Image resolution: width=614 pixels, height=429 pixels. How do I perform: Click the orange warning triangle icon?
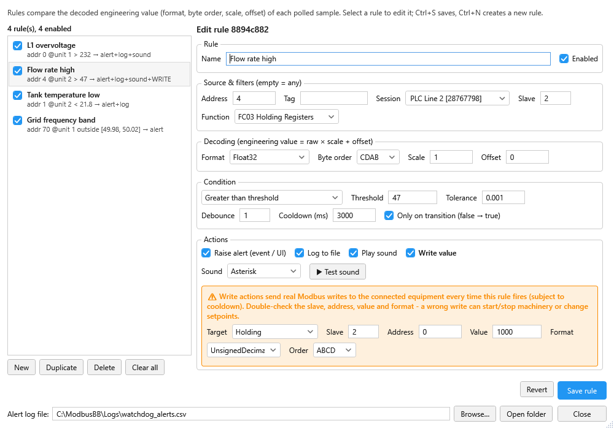click(x=212, y=297)
